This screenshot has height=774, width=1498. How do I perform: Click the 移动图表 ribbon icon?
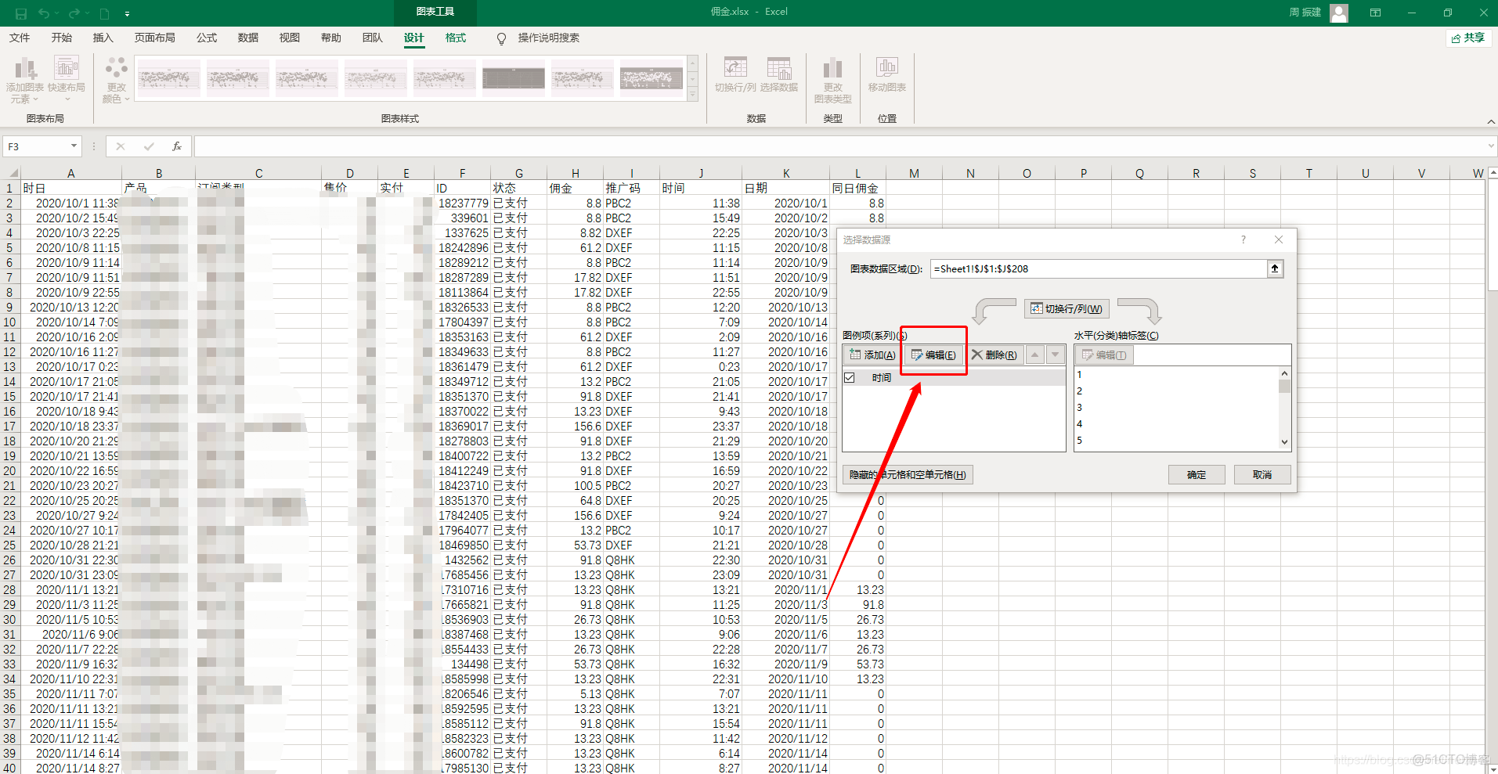click(x=887, y=75)
